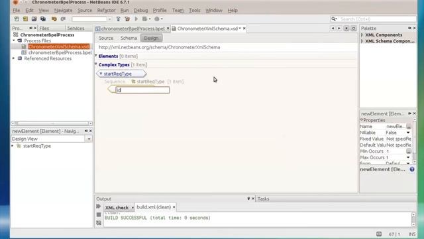424x239 pixels.
Task: Select the build.xml (clean) output tab
Action: coord(154,207)
